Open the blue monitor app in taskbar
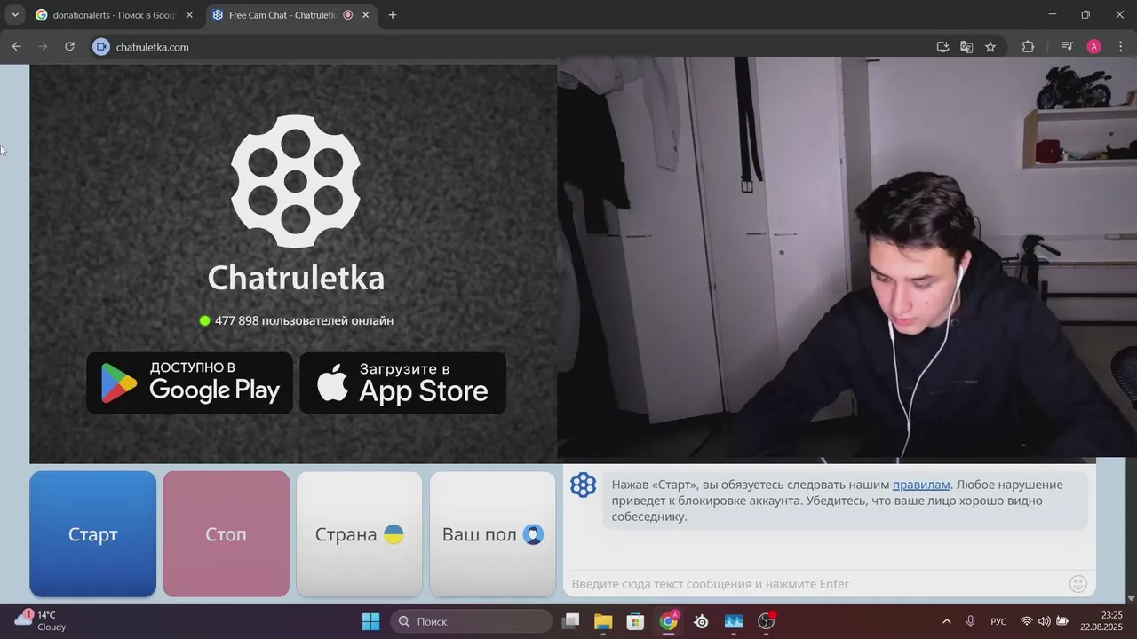Screen dimensions: 1137x639 pyautogui.click(x=734, y=621)
